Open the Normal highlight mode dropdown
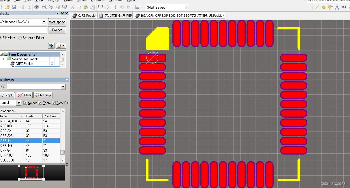This screenshot has width=350, height=188. point(19,103)
